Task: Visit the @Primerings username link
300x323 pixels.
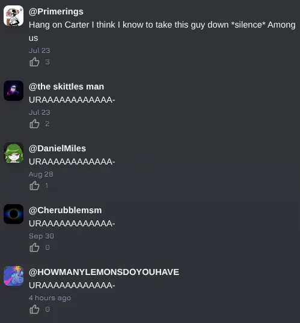Action: [x=56, y=12]
